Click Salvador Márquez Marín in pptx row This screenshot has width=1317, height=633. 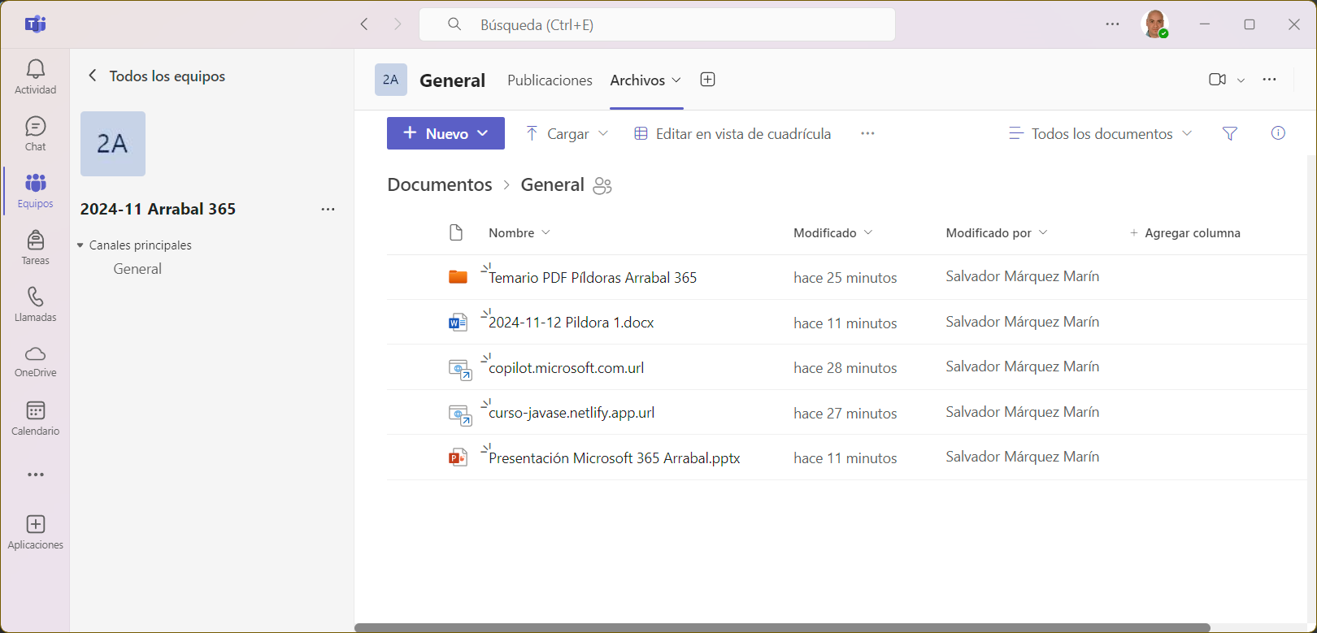[x=1023, y=457]
